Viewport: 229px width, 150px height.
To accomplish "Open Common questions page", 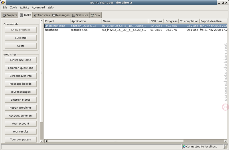I will [21, 68].
